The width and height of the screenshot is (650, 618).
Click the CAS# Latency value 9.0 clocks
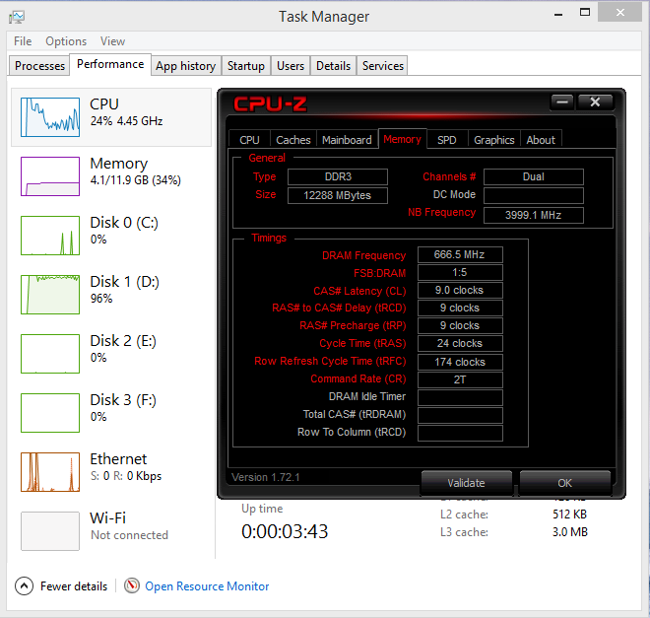click(x=460, y=291)
